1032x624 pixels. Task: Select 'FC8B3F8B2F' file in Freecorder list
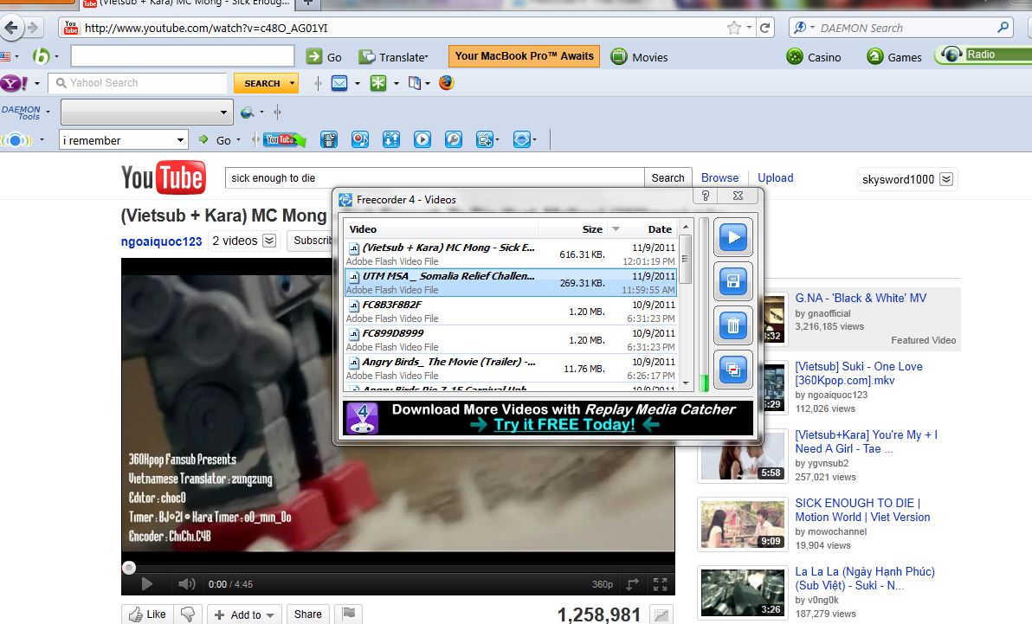511,312
